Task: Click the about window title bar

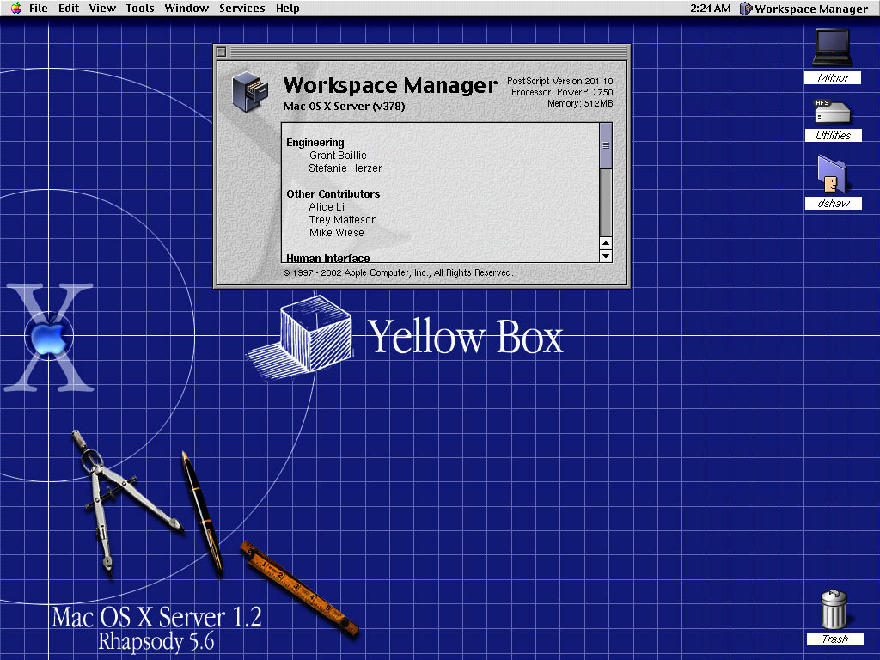Action: 422,52
